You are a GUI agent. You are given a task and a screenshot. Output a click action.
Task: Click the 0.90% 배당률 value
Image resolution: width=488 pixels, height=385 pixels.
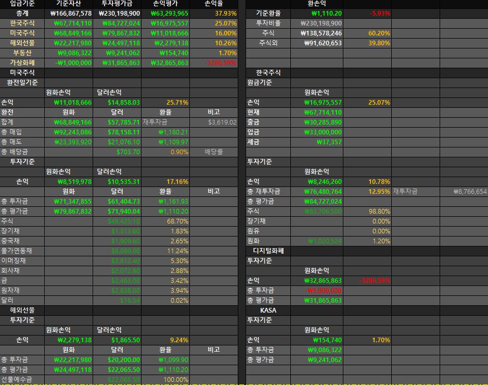165,152
